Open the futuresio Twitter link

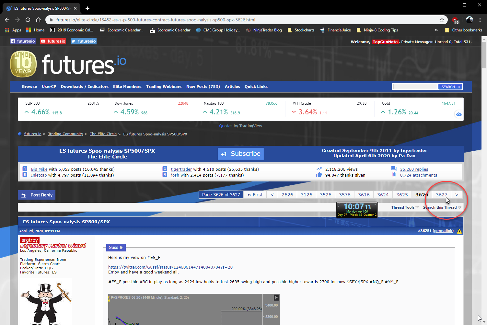(x=84, y=41)
